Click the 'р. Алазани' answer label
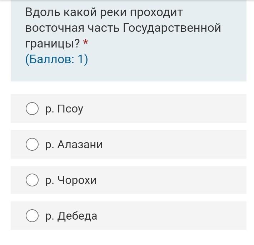254x245 pixels. pos(74,144)
